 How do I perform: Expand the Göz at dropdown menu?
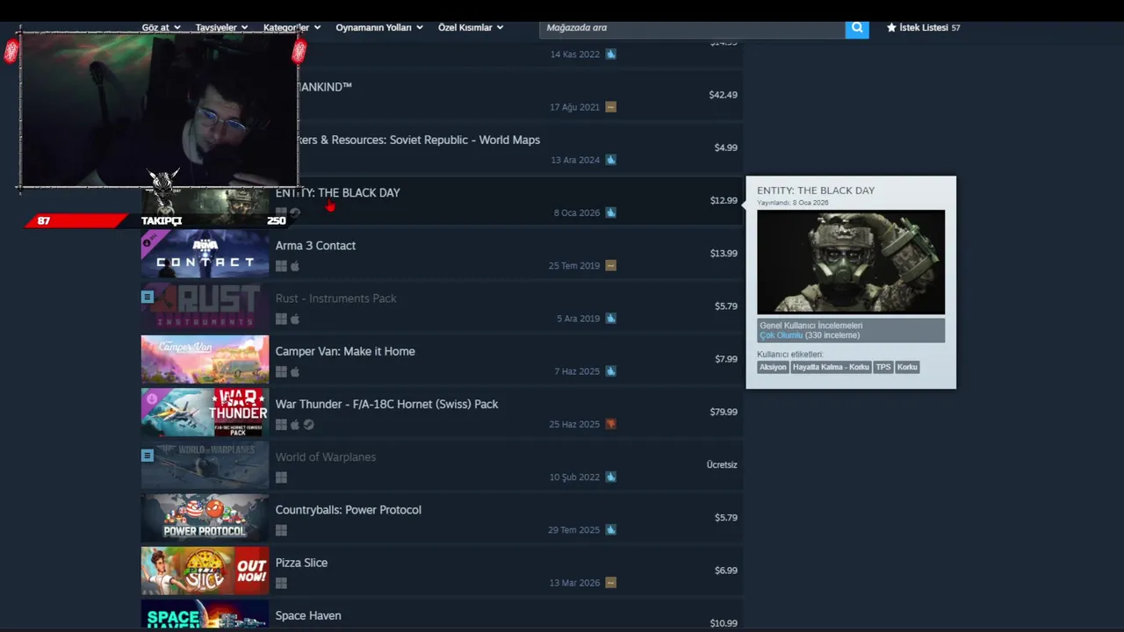point(162,27)
